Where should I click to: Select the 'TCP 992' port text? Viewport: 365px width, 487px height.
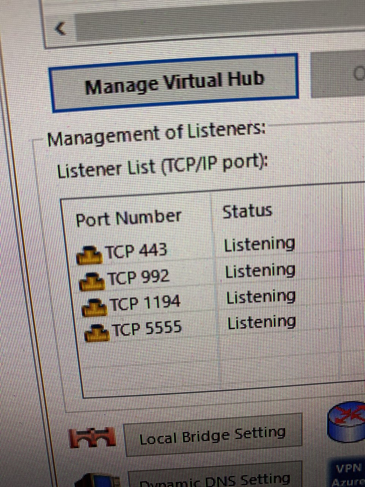[x=138, y=277]
